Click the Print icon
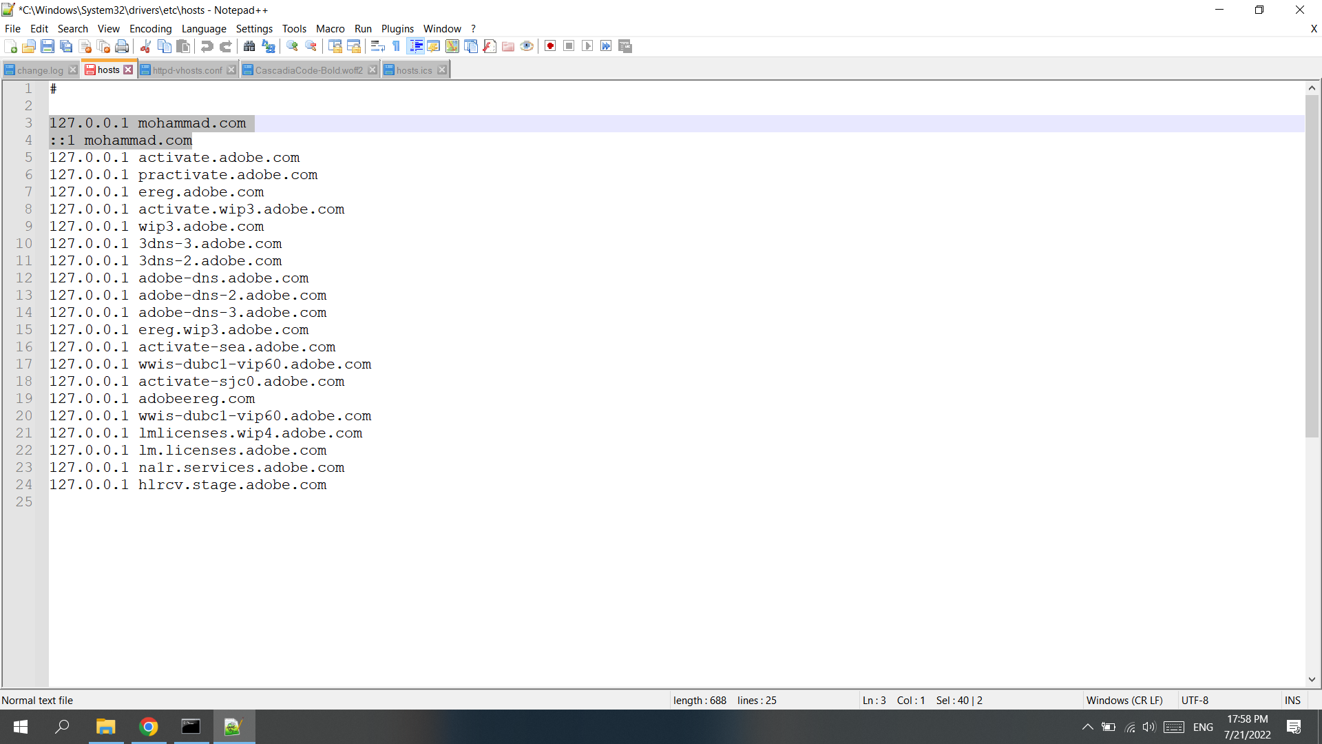This screenshot has width=1322, height=744. [123, 46]
